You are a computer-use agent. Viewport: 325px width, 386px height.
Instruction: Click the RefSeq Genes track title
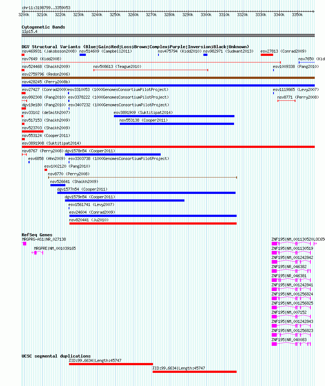[37, 235]
